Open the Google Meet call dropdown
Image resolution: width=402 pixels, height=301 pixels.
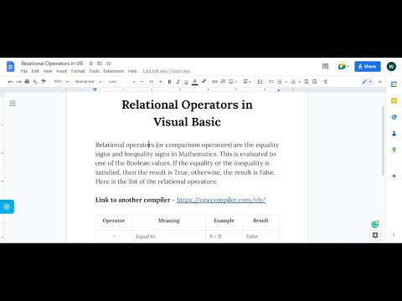343,66
